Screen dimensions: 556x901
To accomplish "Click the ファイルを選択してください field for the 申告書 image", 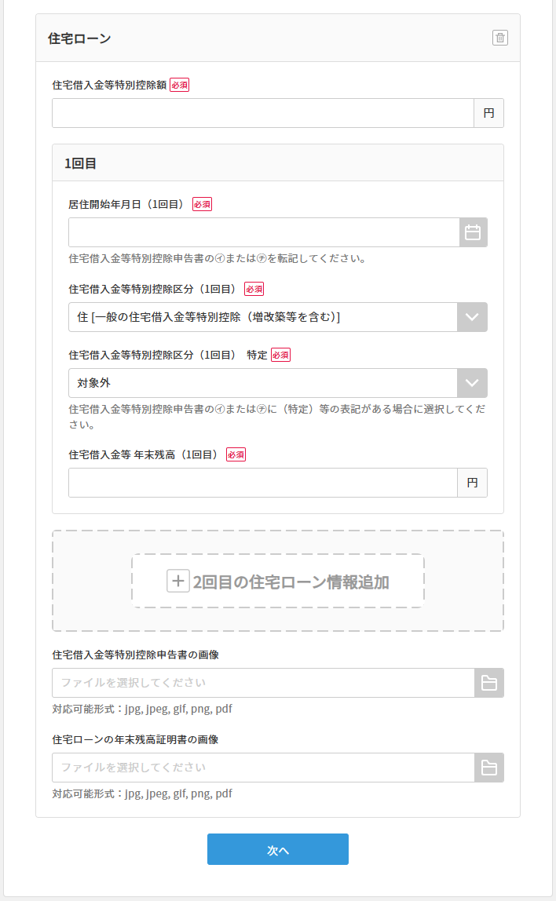I will tap(263, 683).
